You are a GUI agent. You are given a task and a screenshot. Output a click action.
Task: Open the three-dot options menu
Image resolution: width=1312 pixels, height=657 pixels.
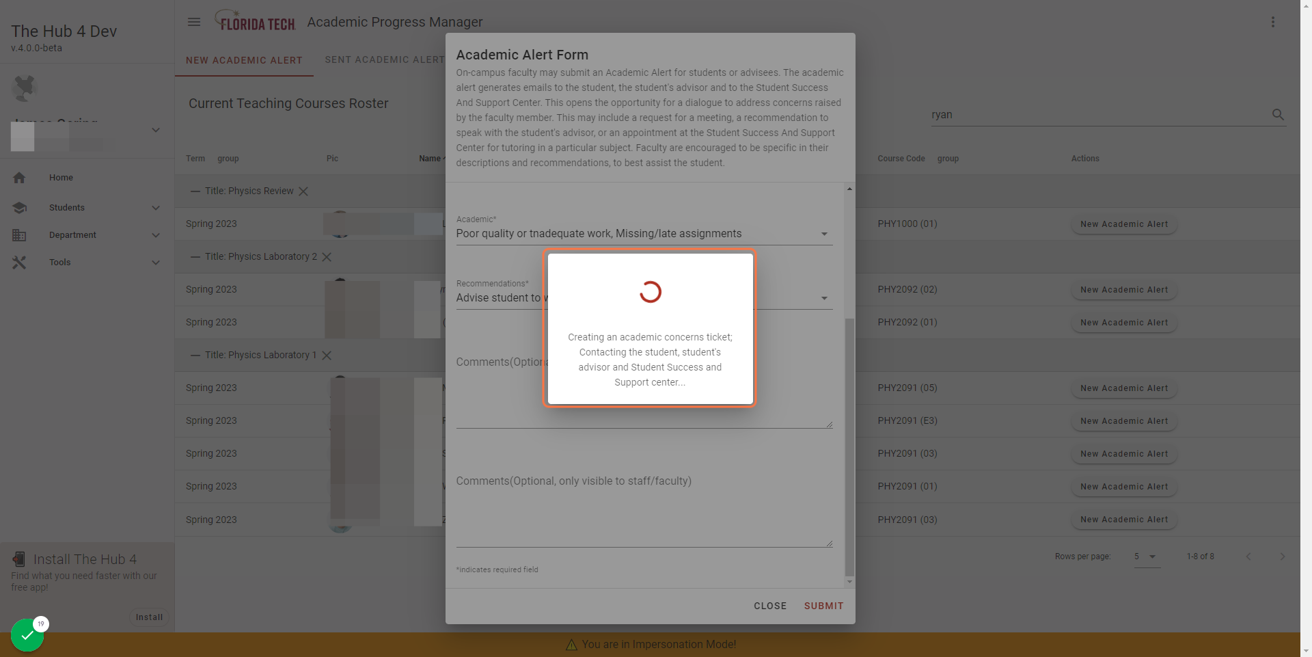1272,22
